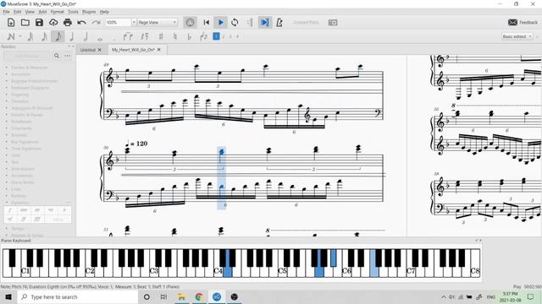Viewport: 542px width, 304px height.
Task: Click the C7 key on piano keyboard
Action: click(410, 271)
